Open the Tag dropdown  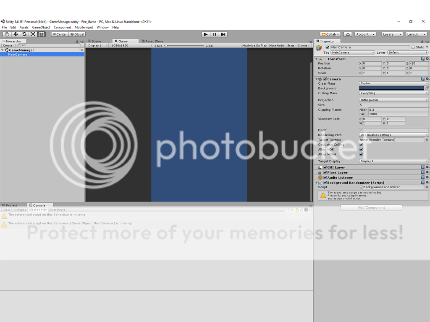pyautogui.click(x=353, y=52)
